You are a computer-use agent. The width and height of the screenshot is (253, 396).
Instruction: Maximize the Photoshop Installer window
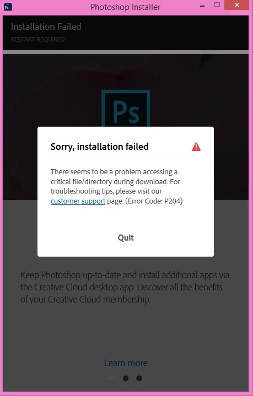[217, 5]
